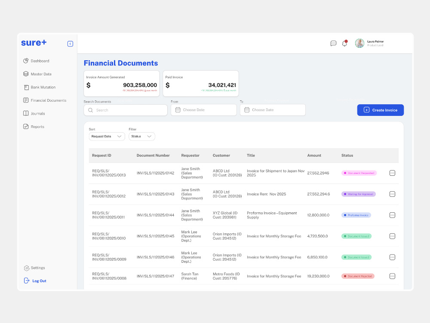The height and width of the screenshot is (323, 430).
Task: Open more options for INV/SLS/112025/0143
Action: coord(392,194)
